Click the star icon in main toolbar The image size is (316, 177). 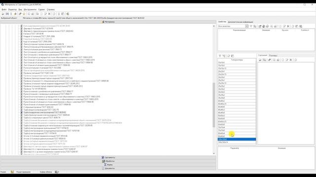tap(24, 14)
